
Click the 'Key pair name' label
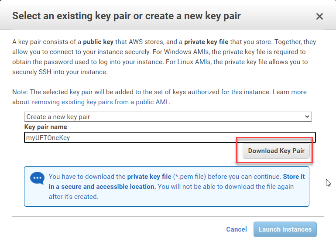46,127
